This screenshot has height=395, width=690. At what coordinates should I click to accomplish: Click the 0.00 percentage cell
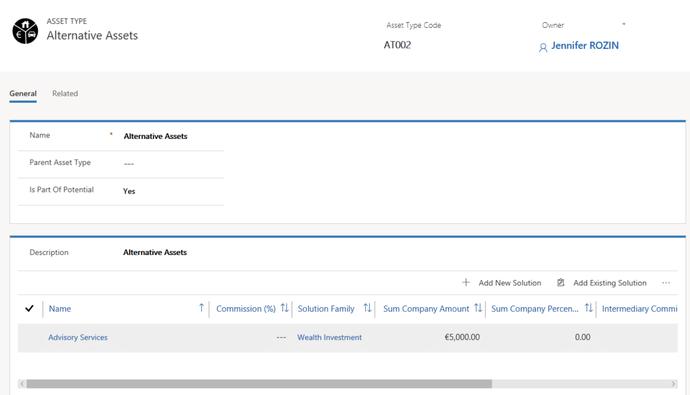pyautogui.click(x=582, y=337)
